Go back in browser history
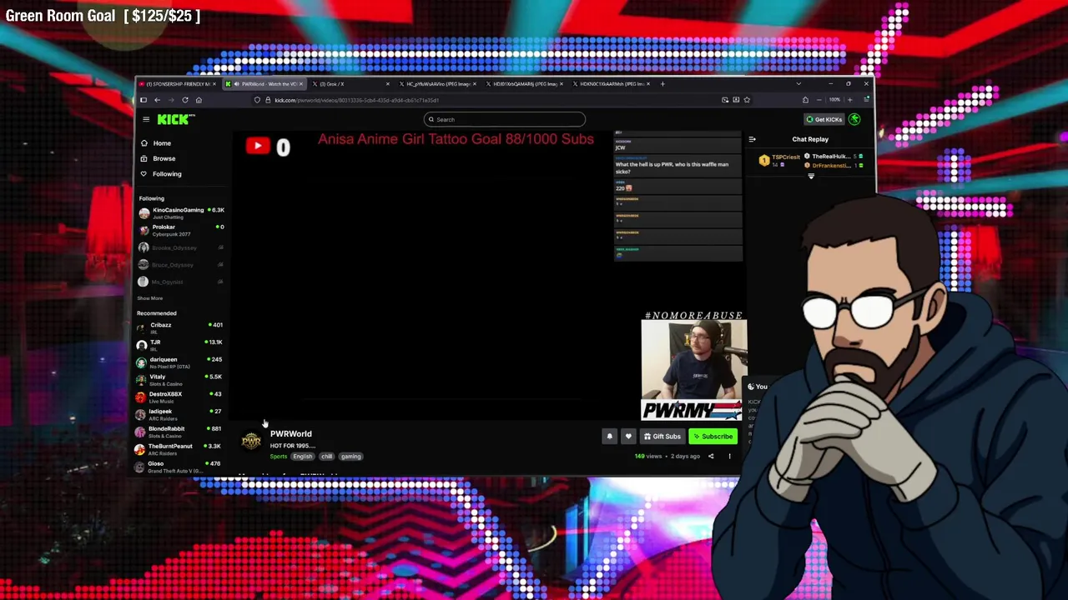1068x600 pixels. 157,100
